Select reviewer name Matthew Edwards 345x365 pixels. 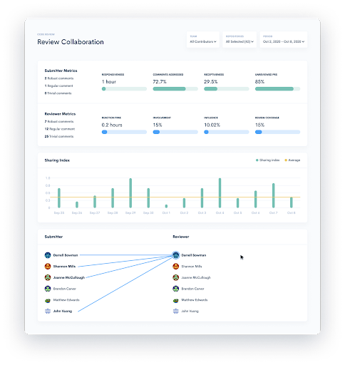pos(195,300)
